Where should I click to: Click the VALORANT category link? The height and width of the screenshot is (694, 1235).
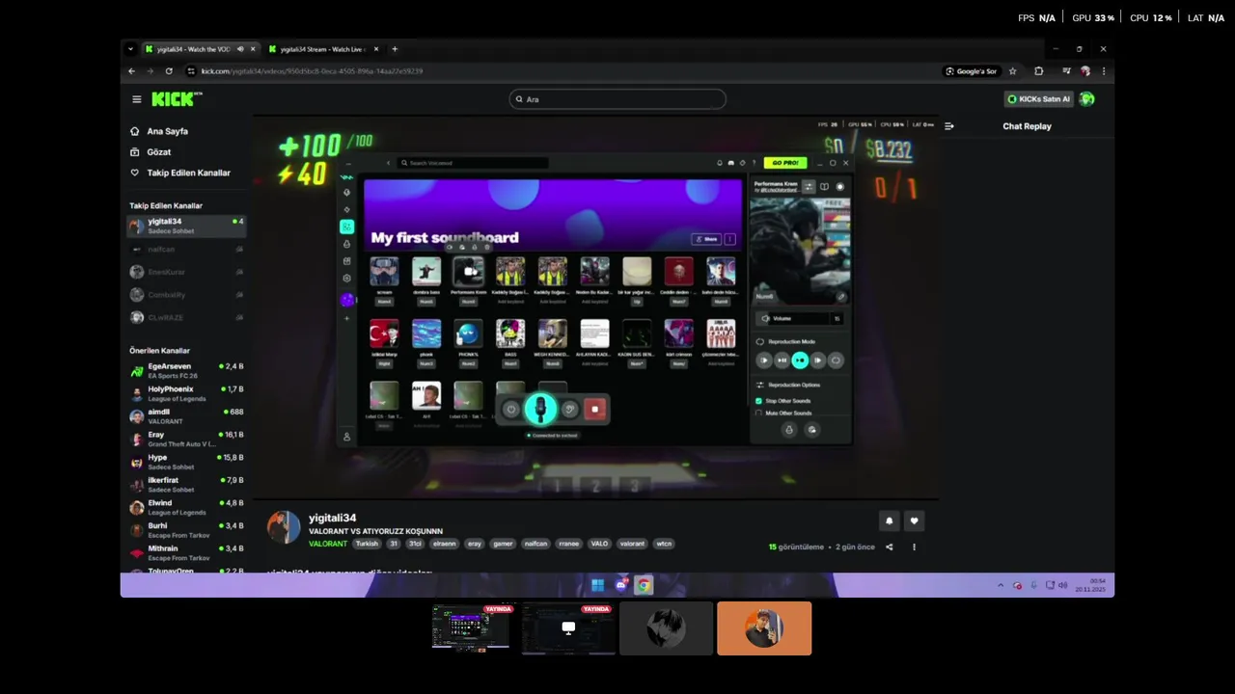tap(328, 544)
